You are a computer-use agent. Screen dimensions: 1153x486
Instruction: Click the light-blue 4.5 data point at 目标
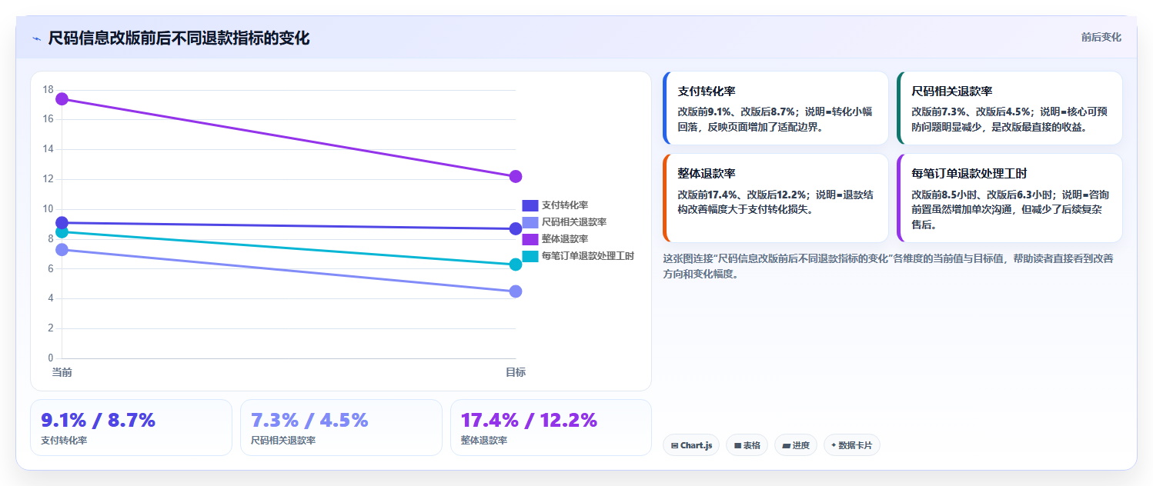pos(516,291)
